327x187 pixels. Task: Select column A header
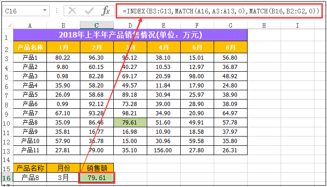pyautogui.click(x=30, y=25)
